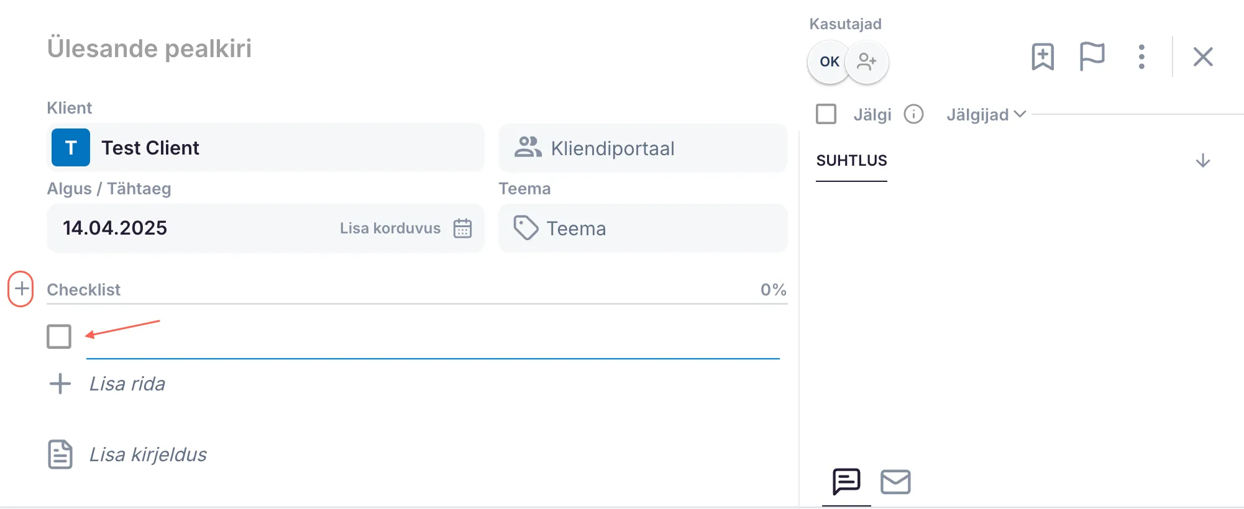The image size is (1244, 509).
Task: Open the Kliendiportaal button
Action: 643,148
